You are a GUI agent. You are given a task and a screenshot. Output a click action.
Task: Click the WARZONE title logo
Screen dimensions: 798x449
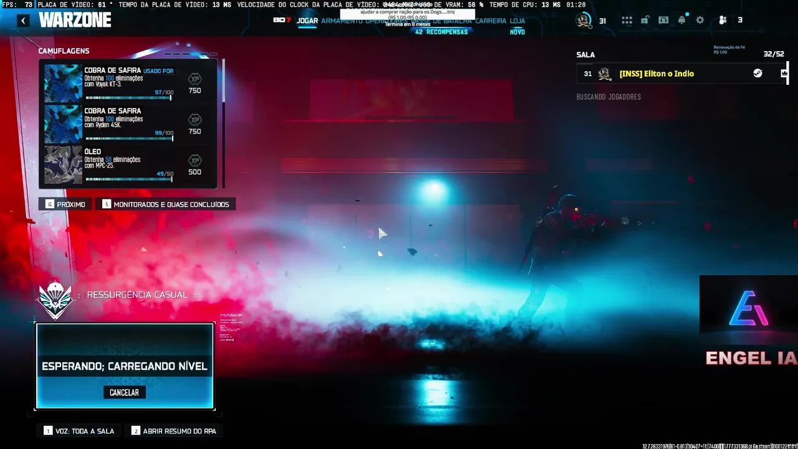click(x=75, y=20)
